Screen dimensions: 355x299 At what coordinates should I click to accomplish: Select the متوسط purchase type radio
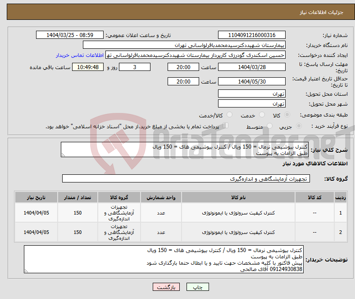click(x=269, y=126)
